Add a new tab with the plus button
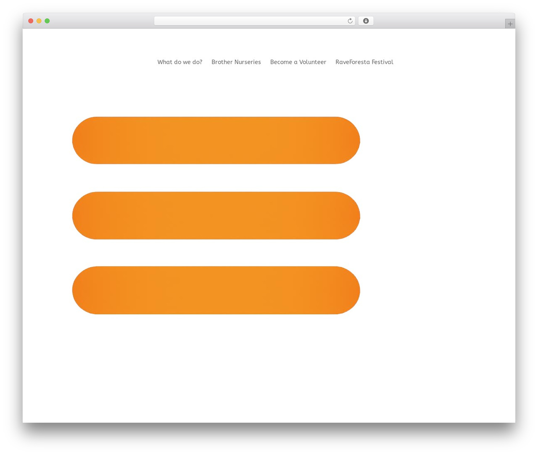Image resolution: width=538 pixels, height=455 pixels. (x=510, y=24)
